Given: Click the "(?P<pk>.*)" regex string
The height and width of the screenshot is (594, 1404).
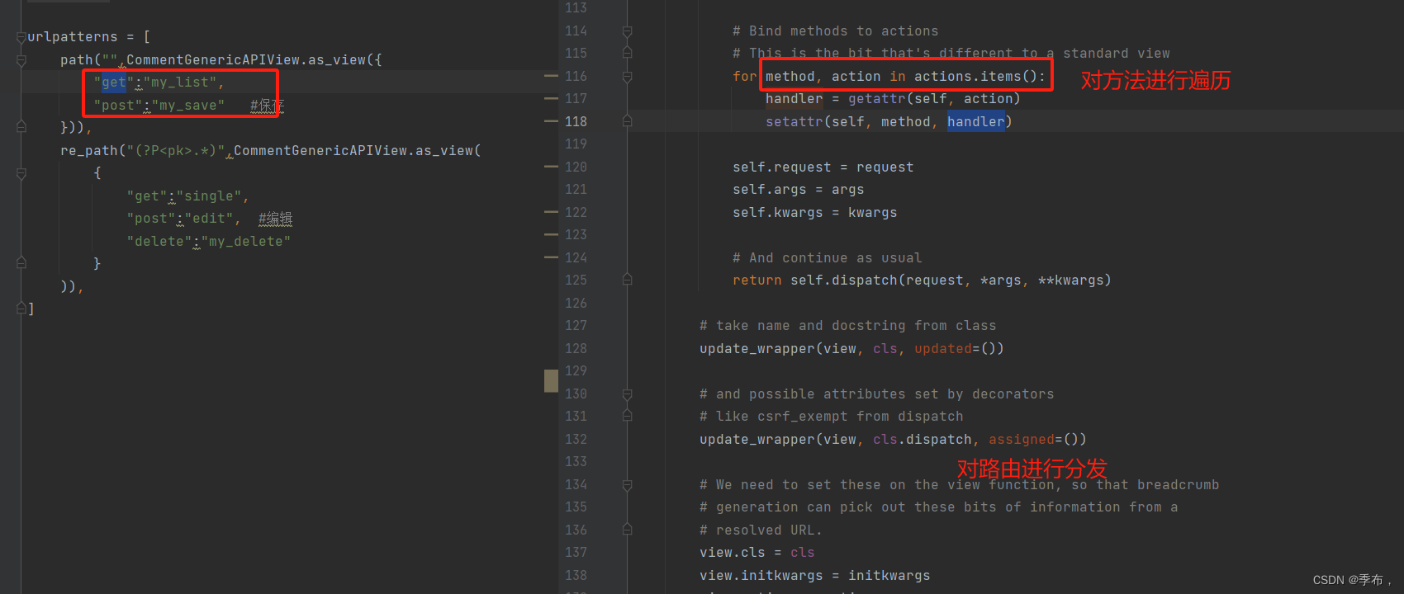Looking at the screenshot, I should click(176, 151).
